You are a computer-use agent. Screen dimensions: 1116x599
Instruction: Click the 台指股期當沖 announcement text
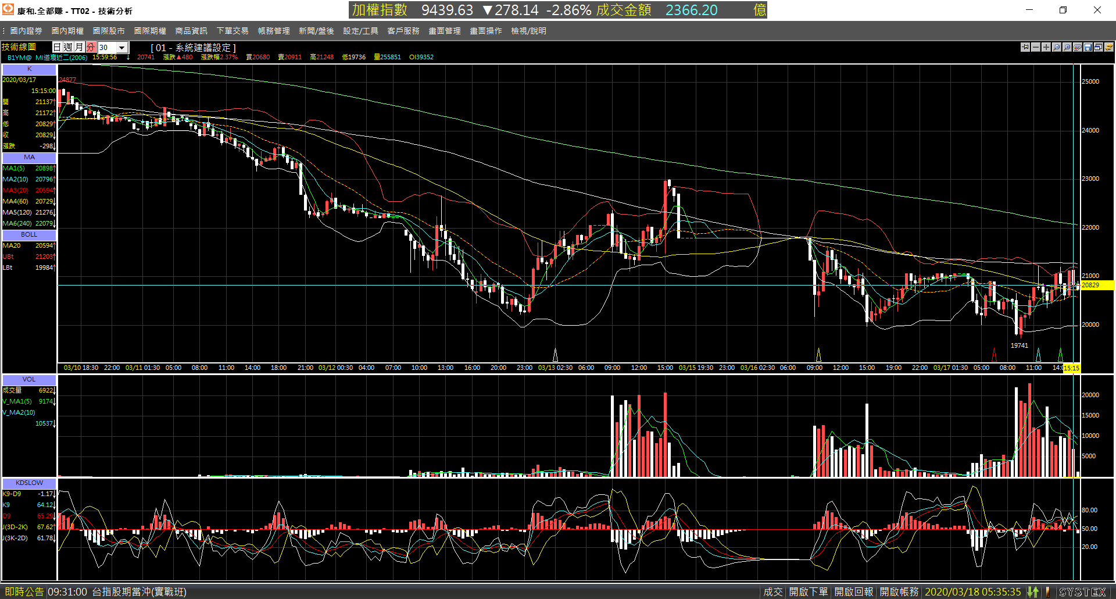(139, 592)
